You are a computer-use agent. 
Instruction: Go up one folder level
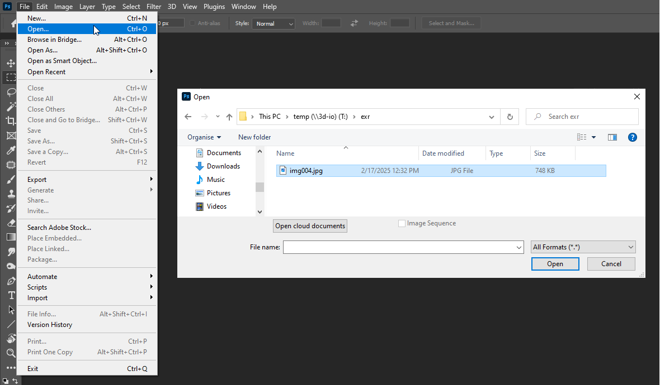click(229, 117)
